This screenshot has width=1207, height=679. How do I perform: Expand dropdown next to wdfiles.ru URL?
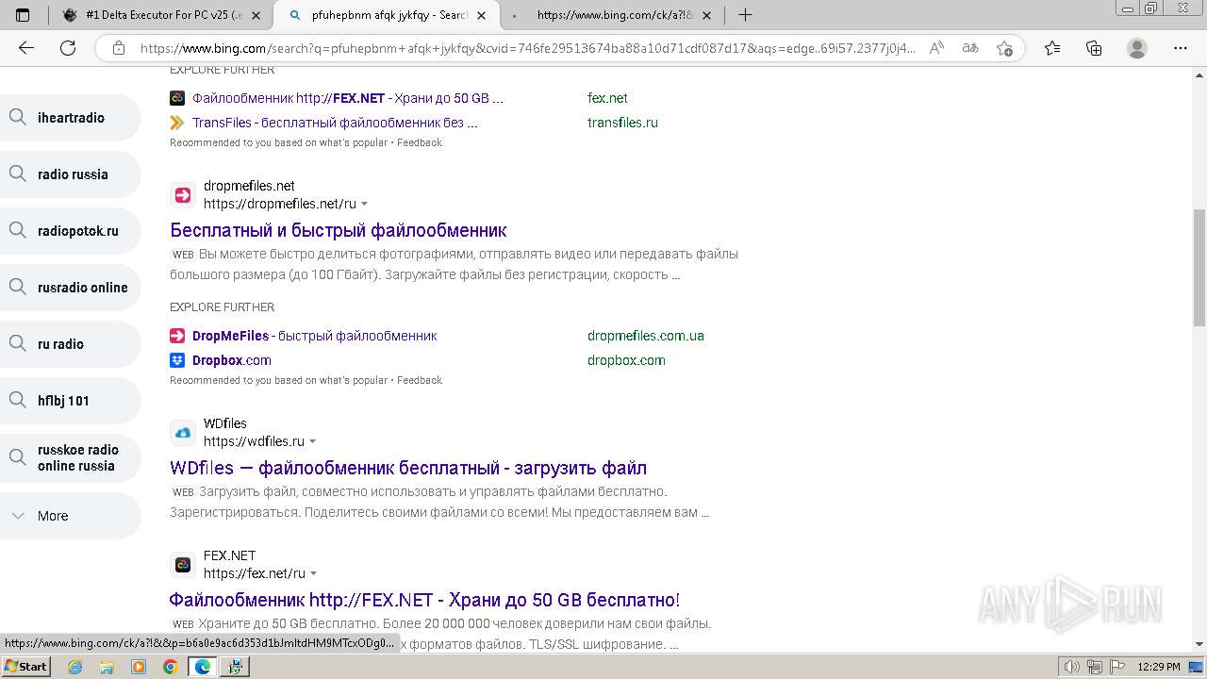click(313, 441)
